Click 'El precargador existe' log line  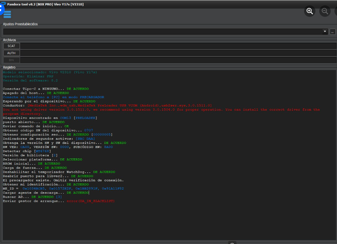(x=63, y=180)
